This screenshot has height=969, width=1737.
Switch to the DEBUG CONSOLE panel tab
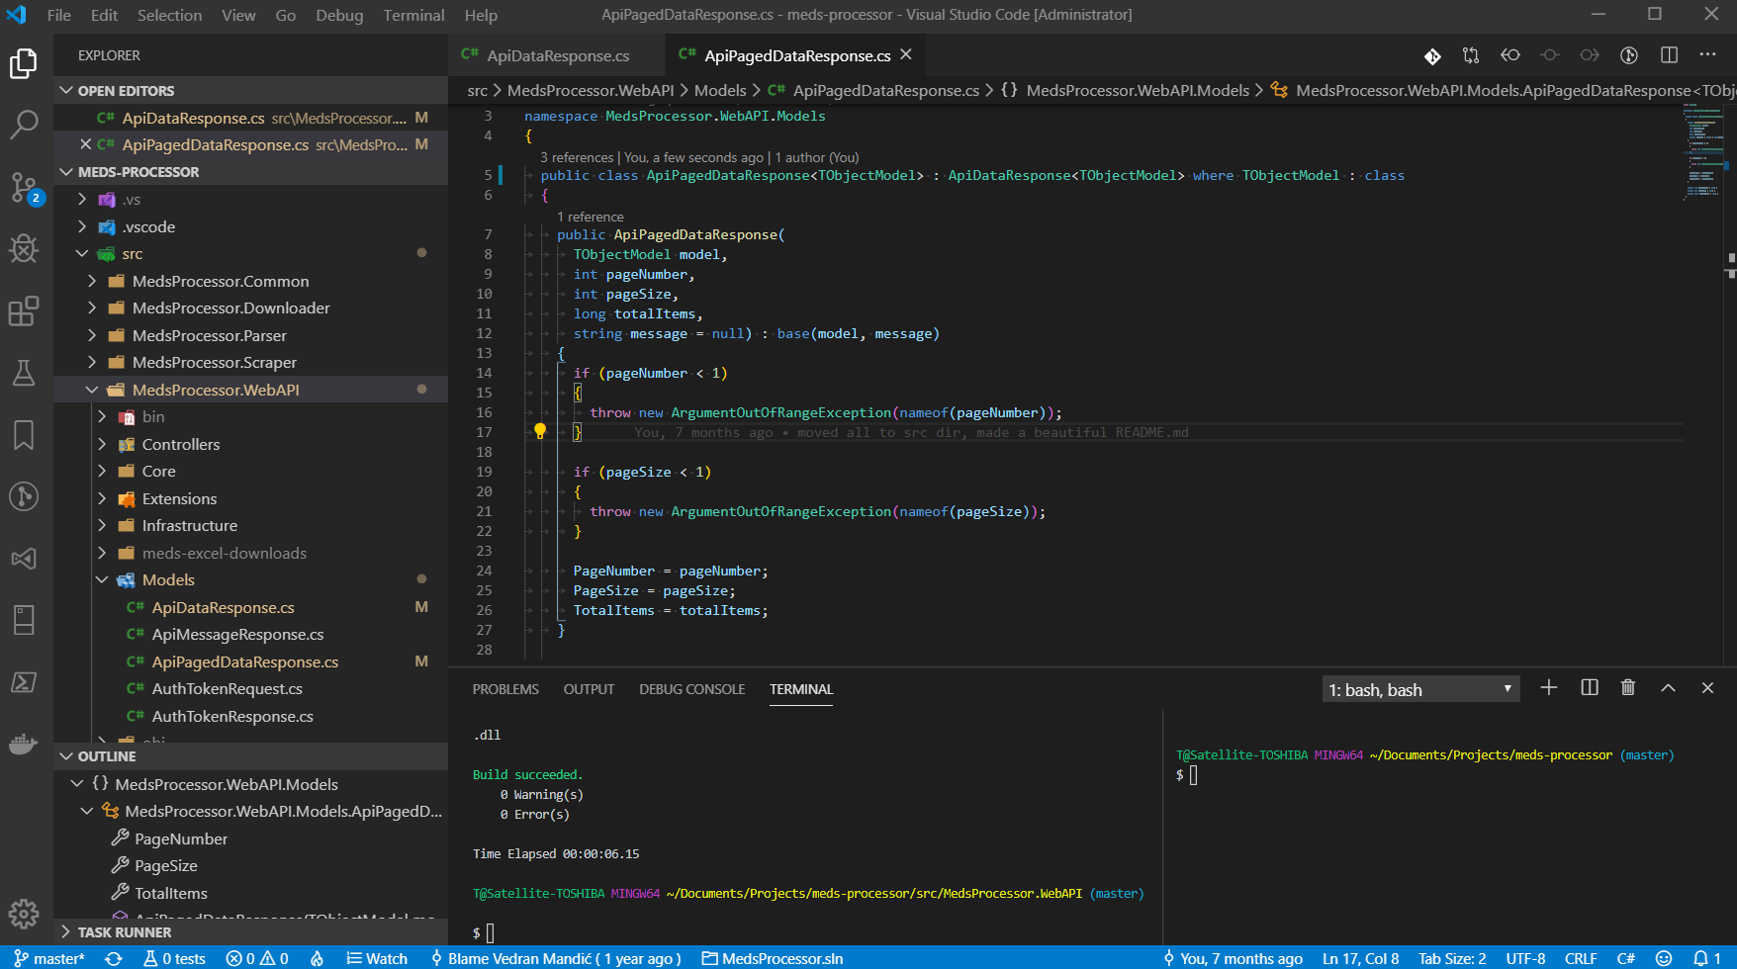[691, 689]
